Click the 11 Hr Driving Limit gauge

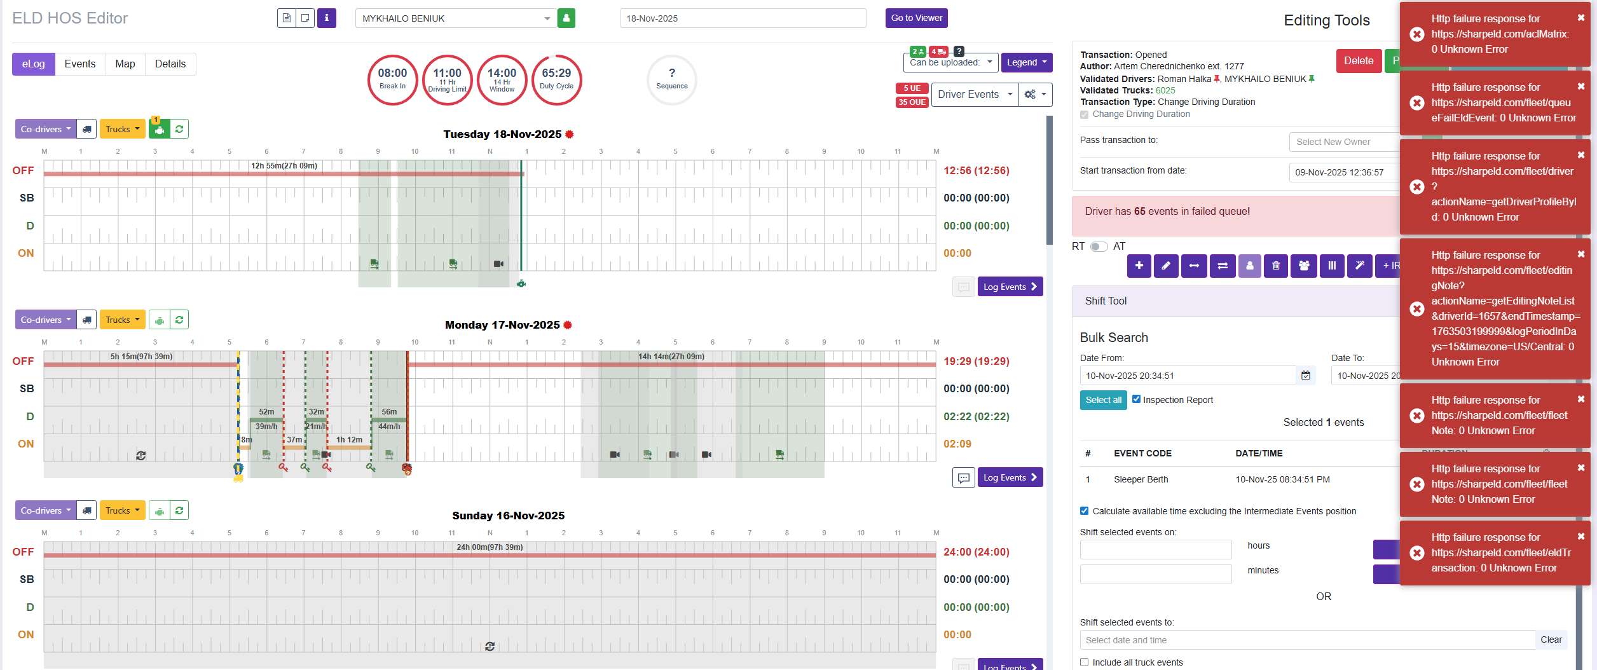(447, 79)
